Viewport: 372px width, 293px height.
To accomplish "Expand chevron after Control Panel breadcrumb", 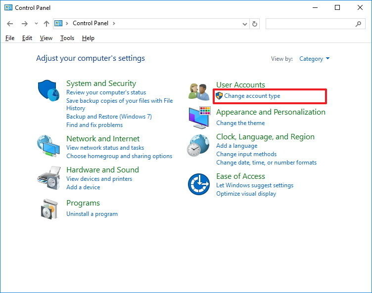I will click(x=114, y=23).
